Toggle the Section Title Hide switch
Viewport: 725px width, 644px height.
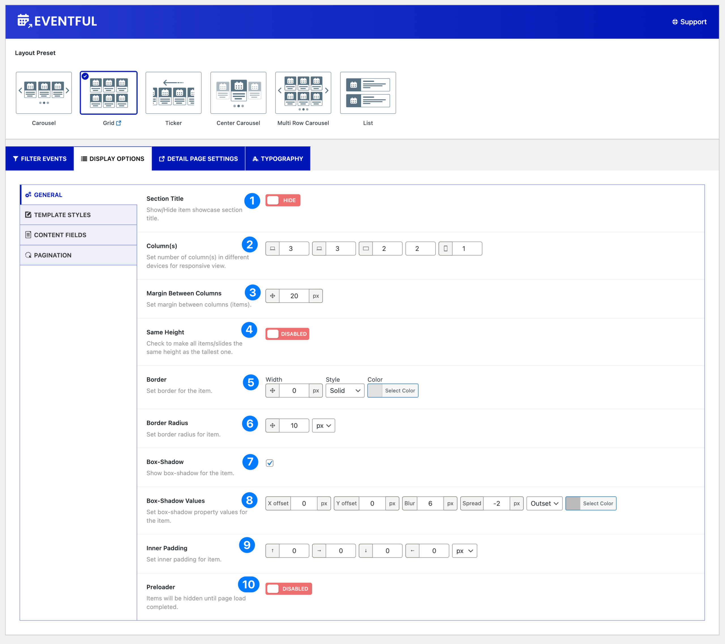point(283,200)
